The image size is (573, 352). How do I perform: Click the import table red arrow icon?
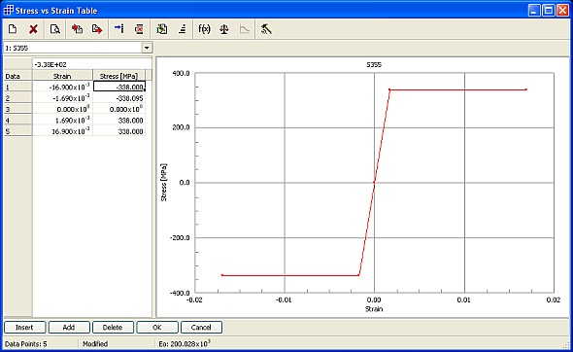77,29
